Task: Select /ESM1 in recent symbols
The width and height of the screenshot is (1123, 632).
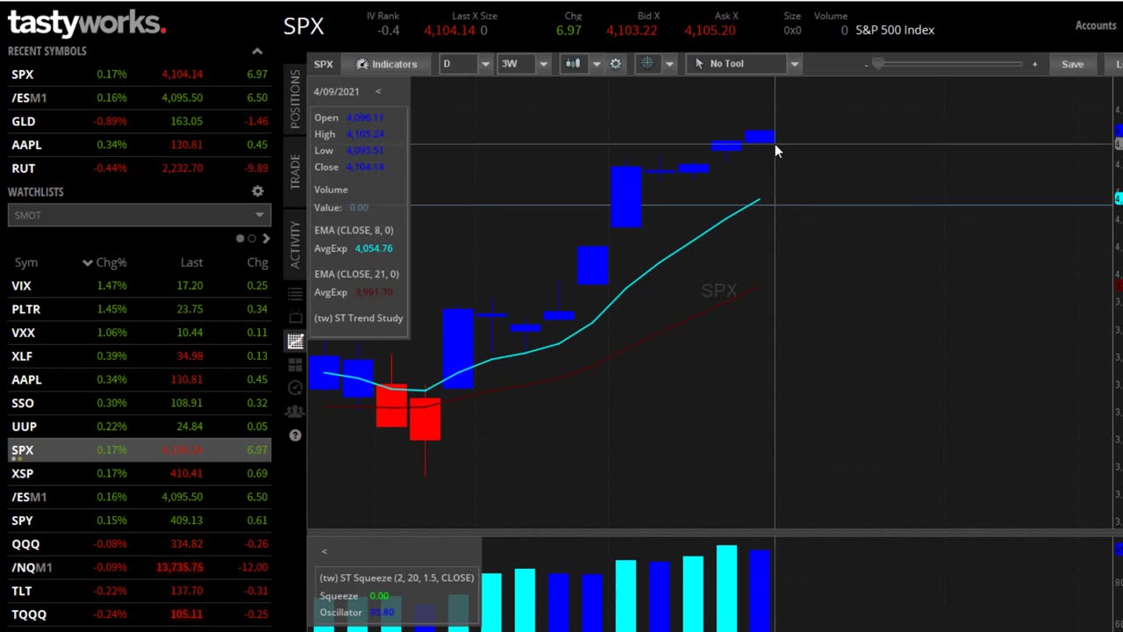Action: [139, 97]
